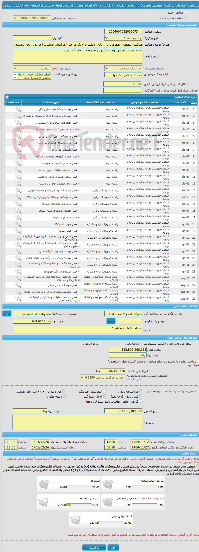This screenshot has height=552, width=199.
Task: Collapse the حوزه های فعالیت panel
Action: [x=7, y=97]
